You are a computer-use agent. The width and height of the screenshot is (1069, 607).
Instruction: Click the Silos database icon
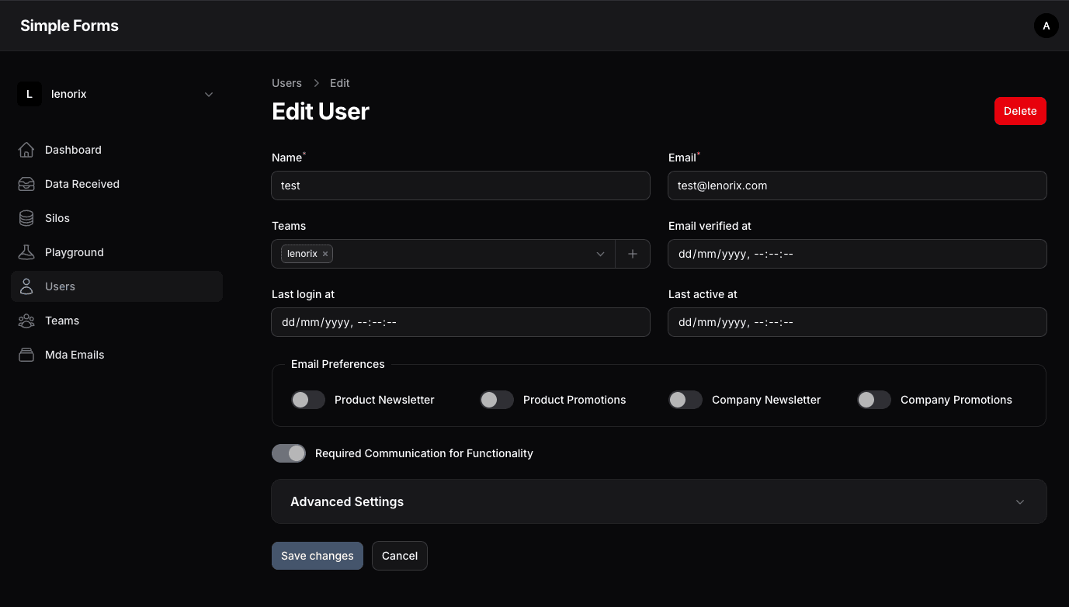26,218
